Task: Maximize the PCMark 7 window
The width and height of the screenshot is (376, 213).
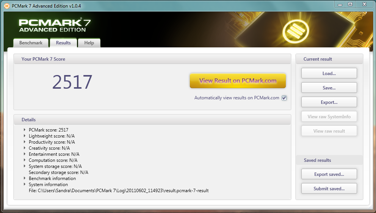Action: coord(350,4)
